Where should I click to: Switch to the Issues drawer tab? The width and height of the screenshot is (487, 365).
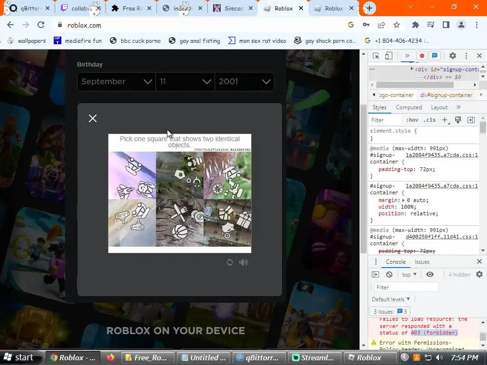pyautogui.click(x=422, y=262)
